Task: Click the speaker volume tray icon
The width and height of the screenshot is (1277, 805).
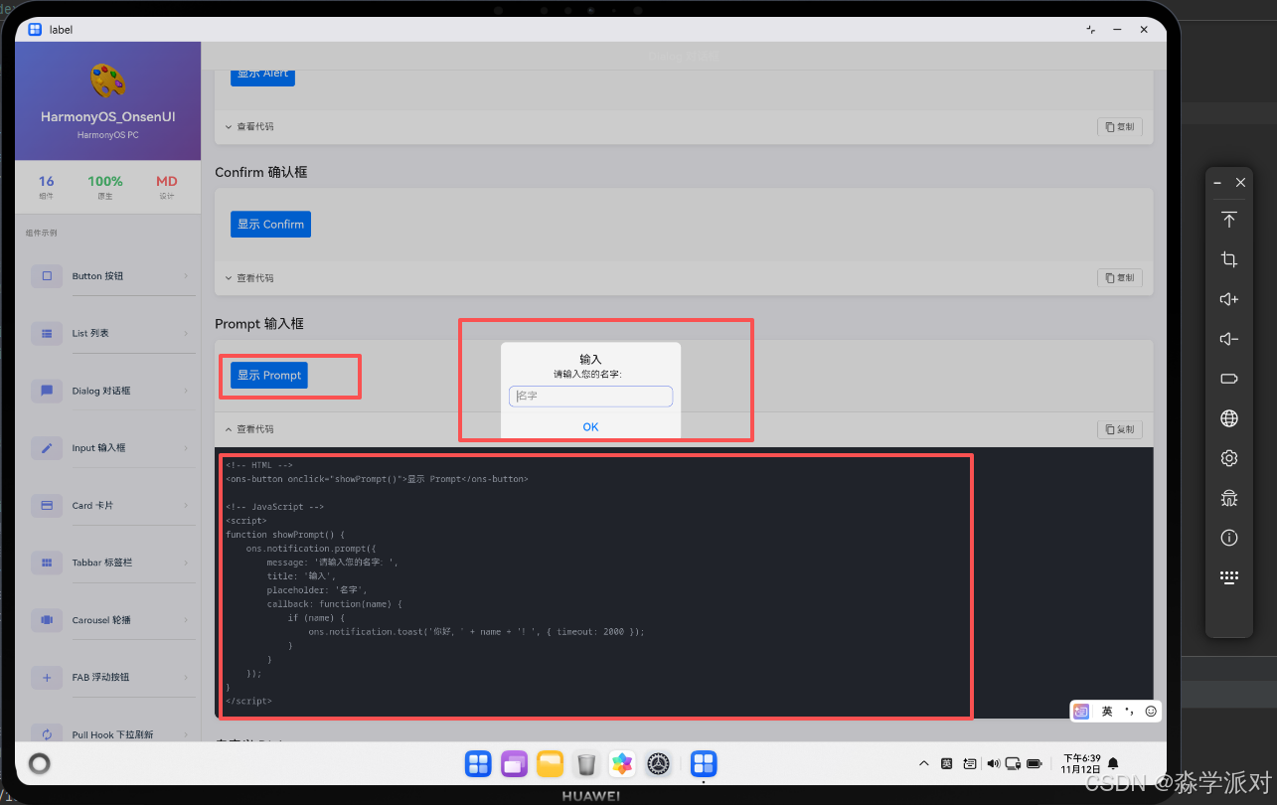Action: [992, 763]
